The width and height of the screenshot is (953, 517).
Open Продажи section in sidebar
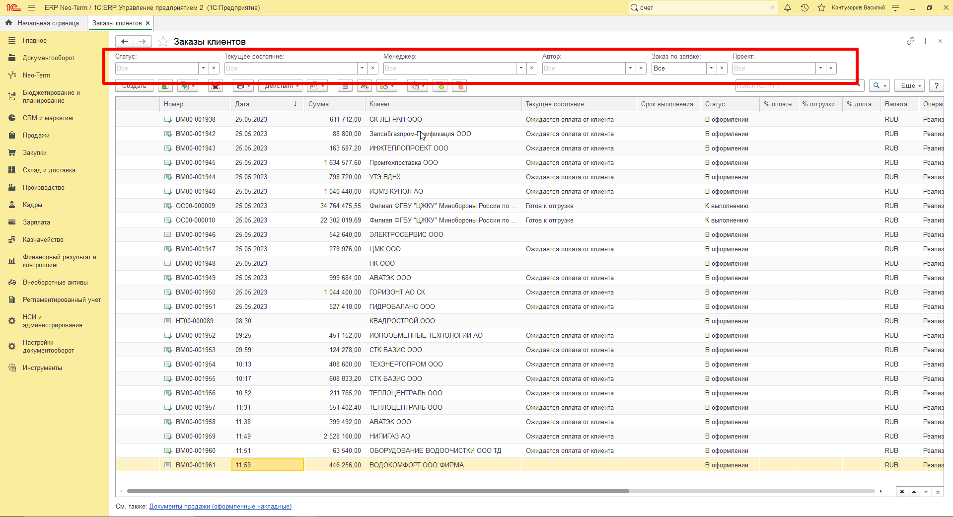click(36, 135)
